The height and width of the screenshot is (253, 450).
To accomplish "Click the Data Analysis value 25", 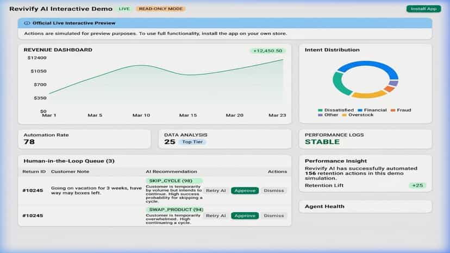I will [x=170, y=142].
